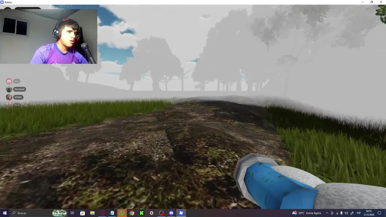Click Nicotinel's avatar in the voice overlay
Image resolution: width=386 pixels, height=217 pixels.
(9, 89)
